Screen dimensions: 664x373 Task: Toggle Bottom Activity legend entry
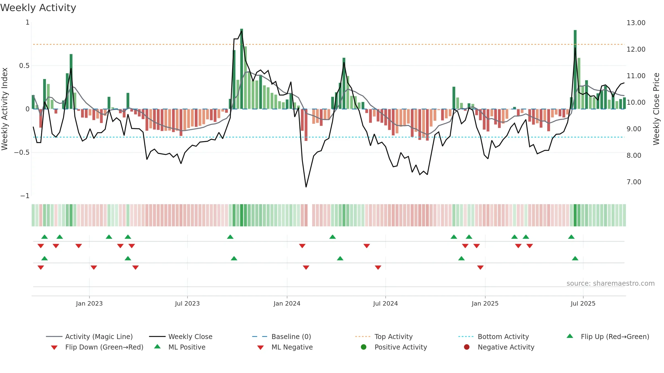(x=494, y=337)
